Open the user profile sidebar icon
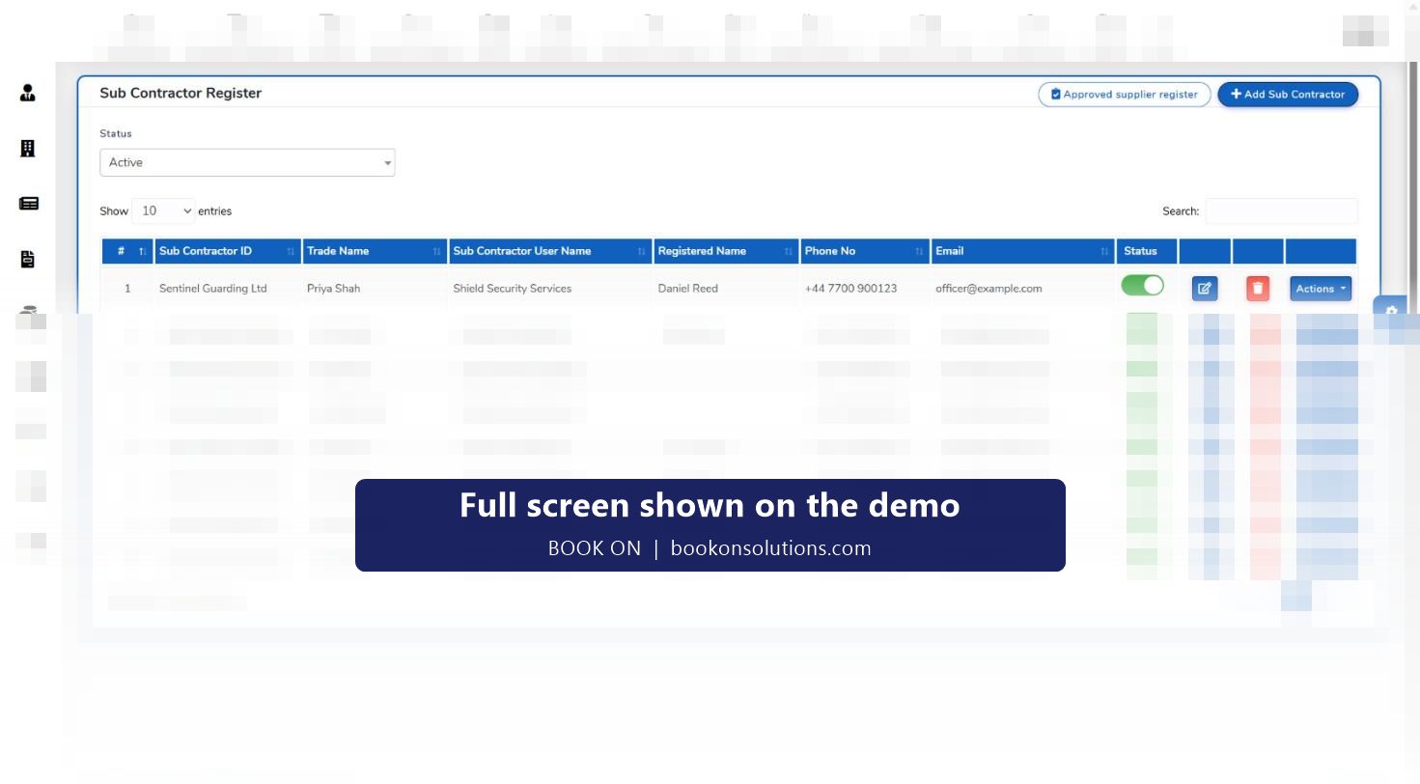 tap(28, 93)
